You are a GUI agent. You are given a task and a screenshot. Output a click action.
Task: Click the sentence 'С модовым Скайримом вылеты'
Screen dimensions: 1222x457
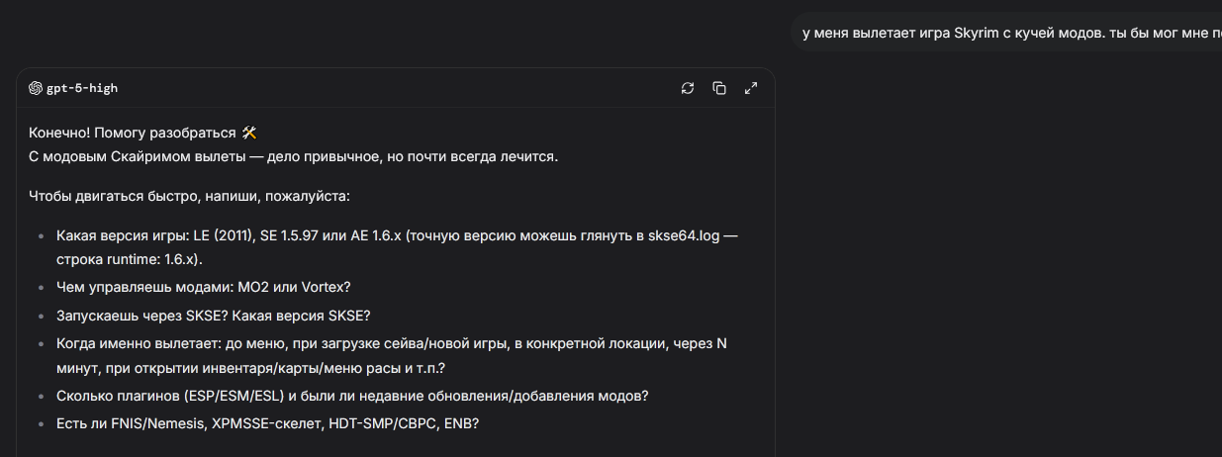(294, 157)
